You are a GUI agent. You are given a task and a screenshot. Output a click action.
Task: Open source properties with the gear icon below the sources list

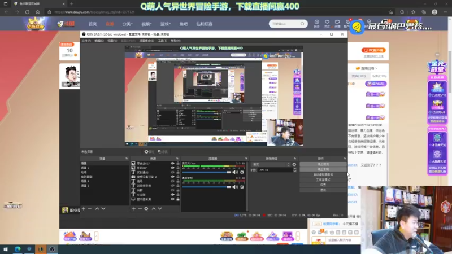pos(146,208)
